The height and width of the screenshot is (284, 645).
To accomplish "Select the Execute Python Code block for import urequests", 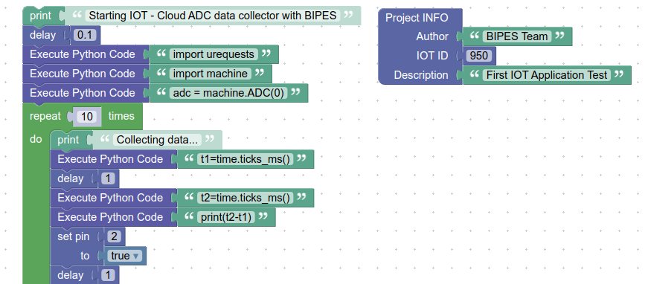I will 83,54.
